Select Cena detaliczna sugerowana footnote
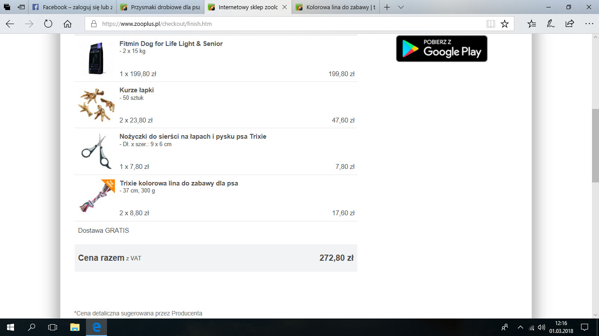This screenshot has height=336, width=599. pos(138,313)
